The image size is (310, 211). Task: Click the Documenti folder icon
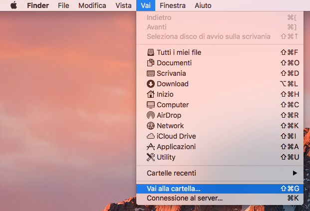coord(151,63)
